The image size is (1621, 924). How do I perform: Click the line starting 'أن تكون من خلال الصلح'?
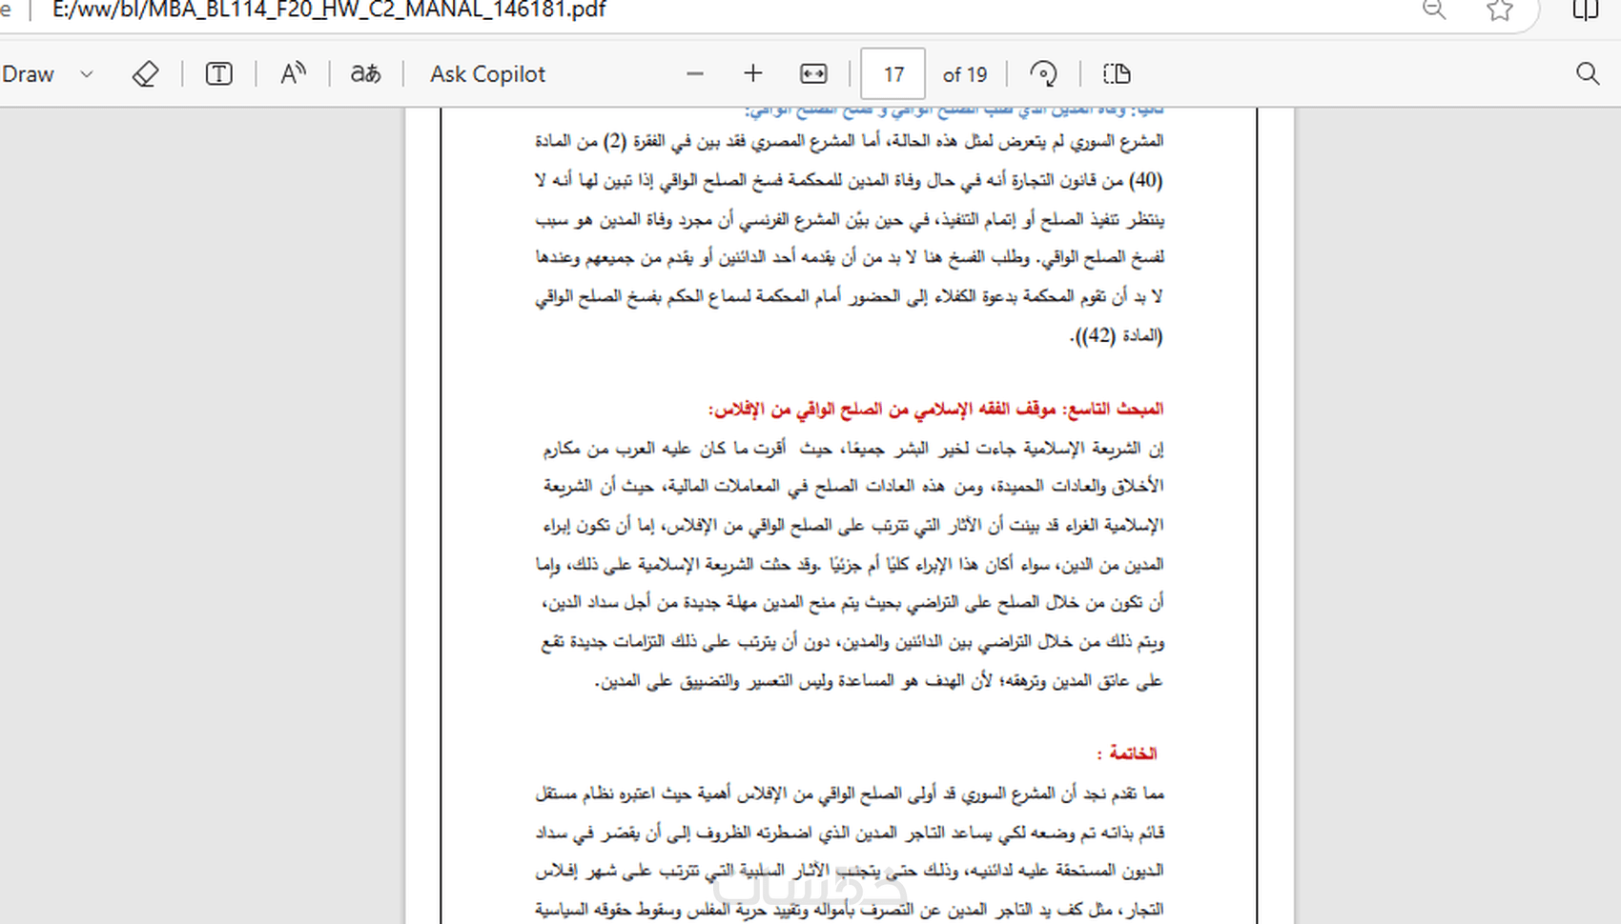coord(853,603)
